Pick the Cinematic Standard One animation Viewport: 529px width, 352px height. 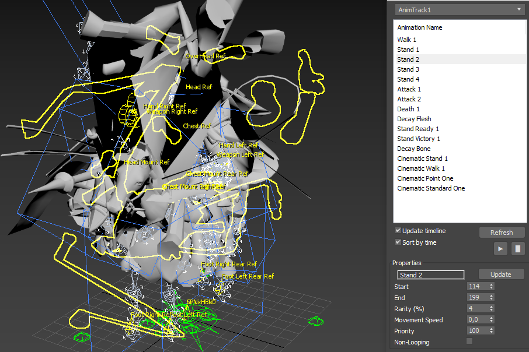[x=431, y=188]
